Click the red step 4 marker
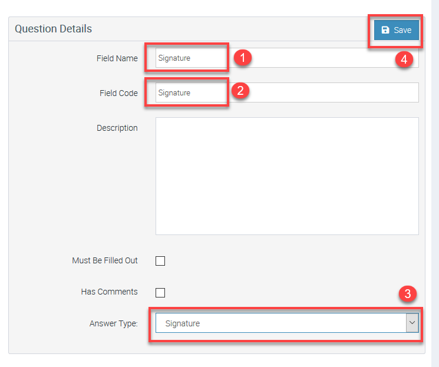The width and height of the screenshot is (439, 367). click(404, 59)
